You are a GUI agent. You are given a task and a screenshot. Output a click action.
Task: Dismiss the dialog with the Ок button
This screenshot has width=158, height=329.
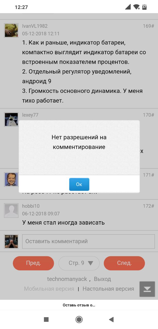click(79, 184)
